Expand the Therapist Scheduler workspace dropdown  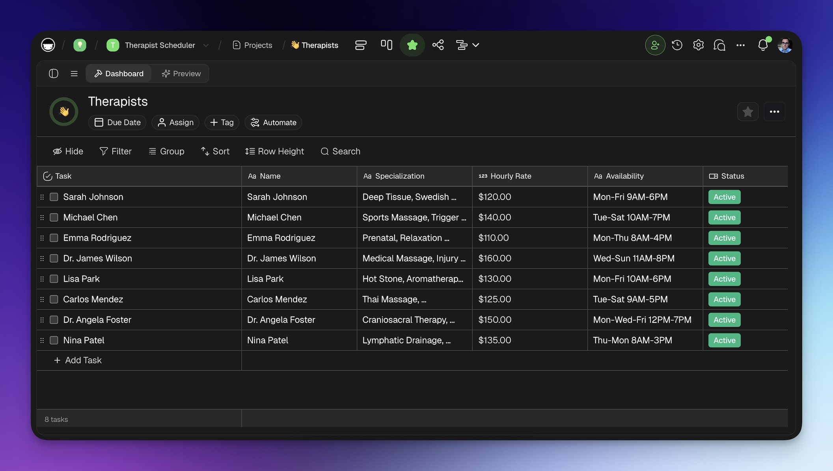[206, 45]
